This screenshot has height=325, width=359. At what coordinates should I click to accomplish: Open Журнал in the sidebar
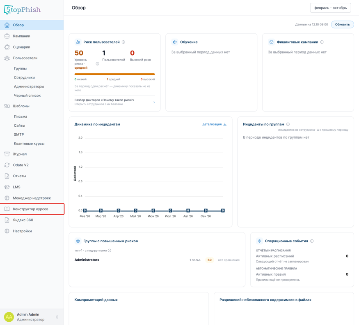tap(32, 154)
